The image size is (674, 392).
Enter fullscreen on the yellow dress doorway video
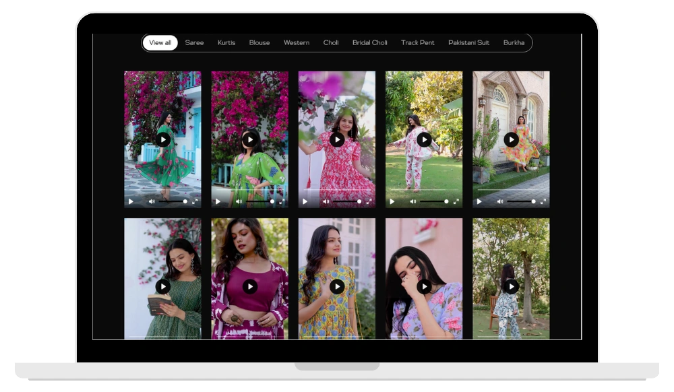(x=543, y=201)
